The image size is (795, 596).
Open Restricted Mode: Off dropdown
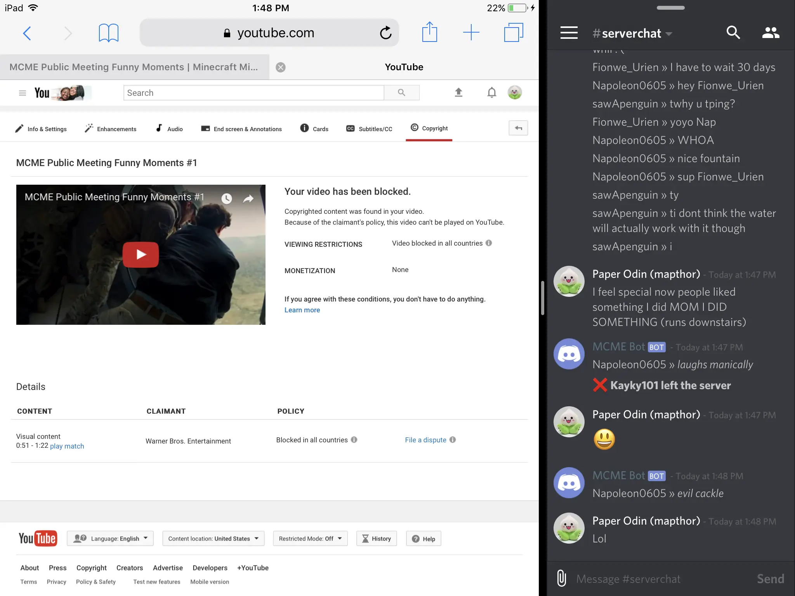tap(310, 539)
